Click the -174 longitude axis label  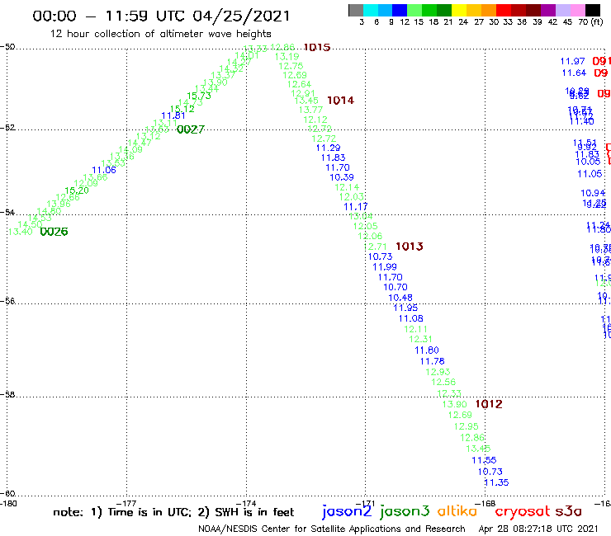(246, 503)
